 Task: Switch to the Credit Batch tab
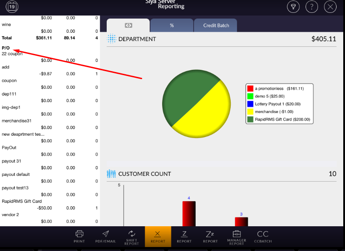tap(216, 26)
